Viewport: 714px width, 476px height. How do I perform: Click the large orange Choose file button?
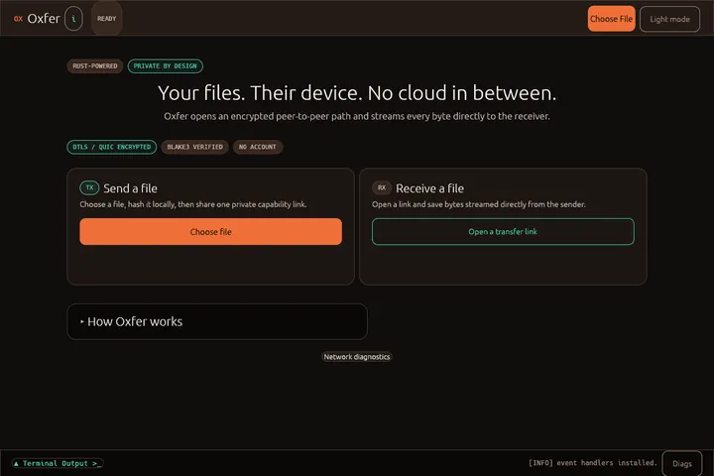tap(211, 231)
